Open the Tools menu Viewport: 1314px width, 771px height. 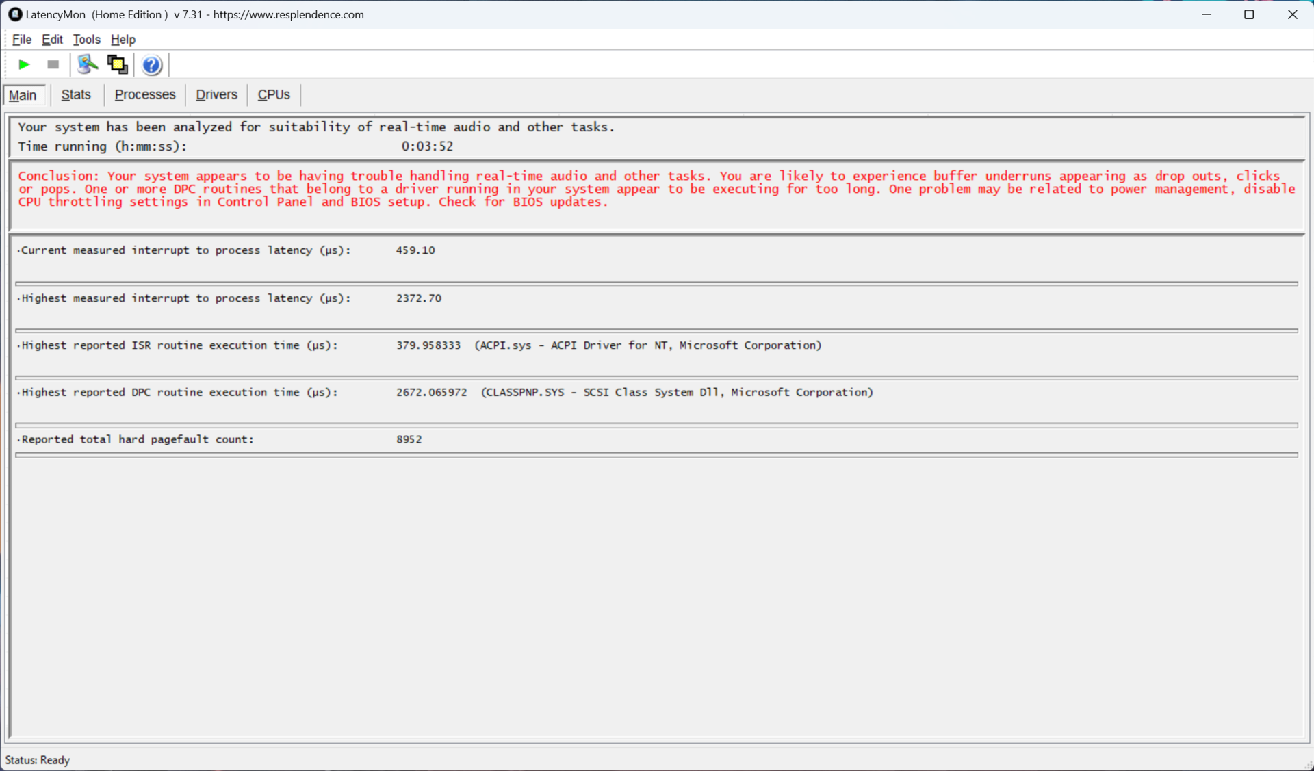(x=86, y=40)
